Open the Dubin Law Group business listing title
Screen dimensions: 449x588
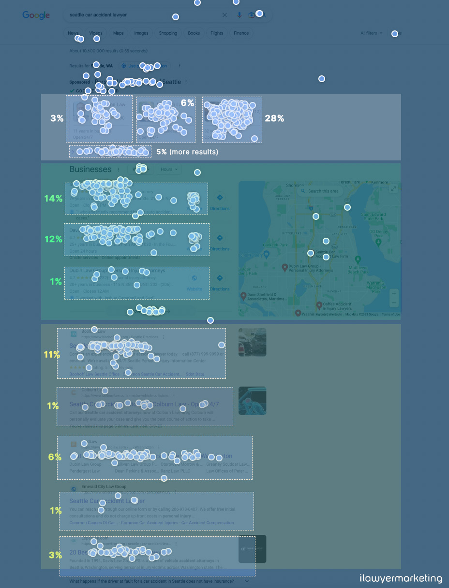(x=118, y=271)
